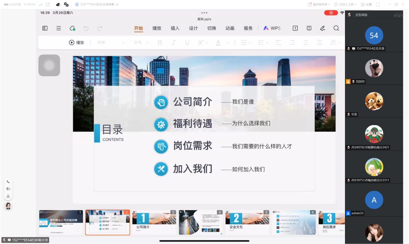Click the scissors screenshot icon
The width and height of the screenshot is (409, 244).
pos(8,196)
